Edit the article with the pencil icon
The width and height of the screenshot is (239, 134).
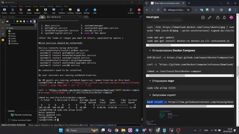(x=209, y=17)
